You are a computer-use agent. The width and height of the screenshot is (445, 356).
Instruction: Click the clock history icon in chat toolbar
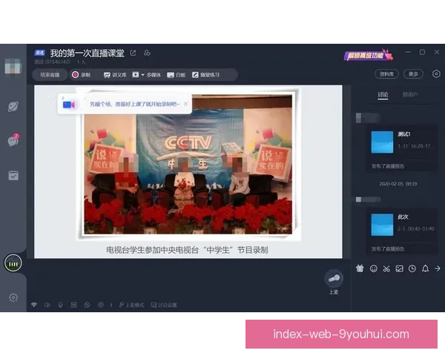click(x=412, y=268)
